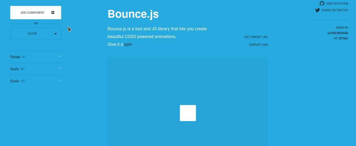Click Get Short URL

[x=256, y=37]
